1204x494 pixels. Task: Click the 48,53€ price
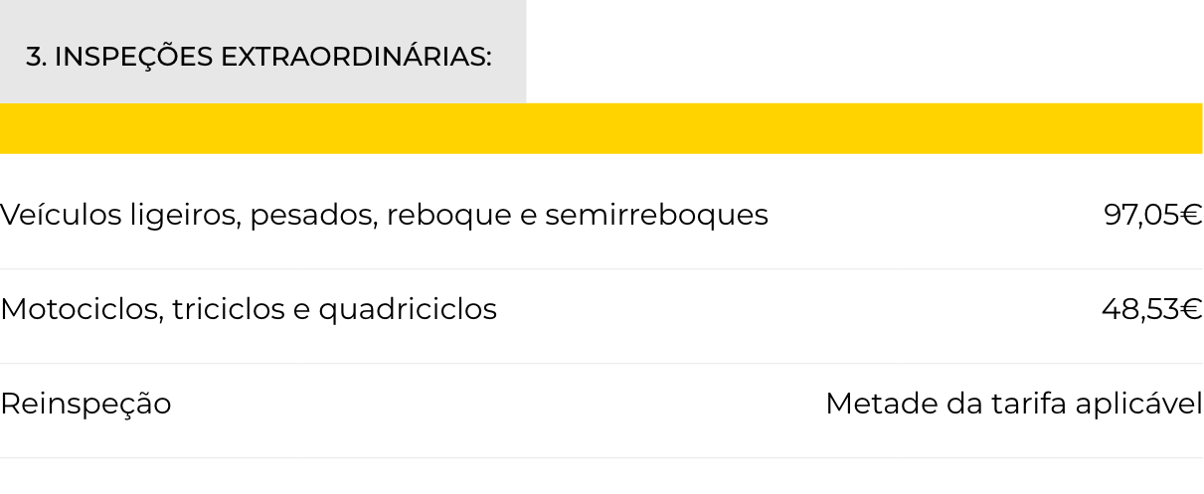[x=1151, y=310]
